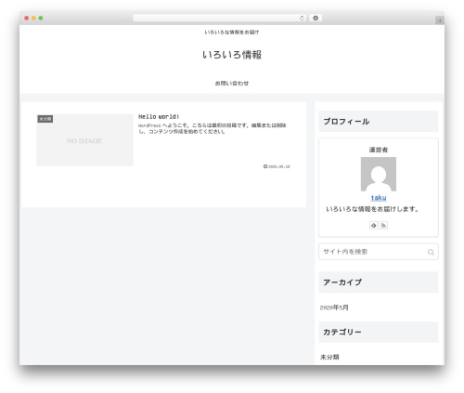Screen dimensions: 464x393
Task: Click the カテゴリー widget heading
Action: 379,332
